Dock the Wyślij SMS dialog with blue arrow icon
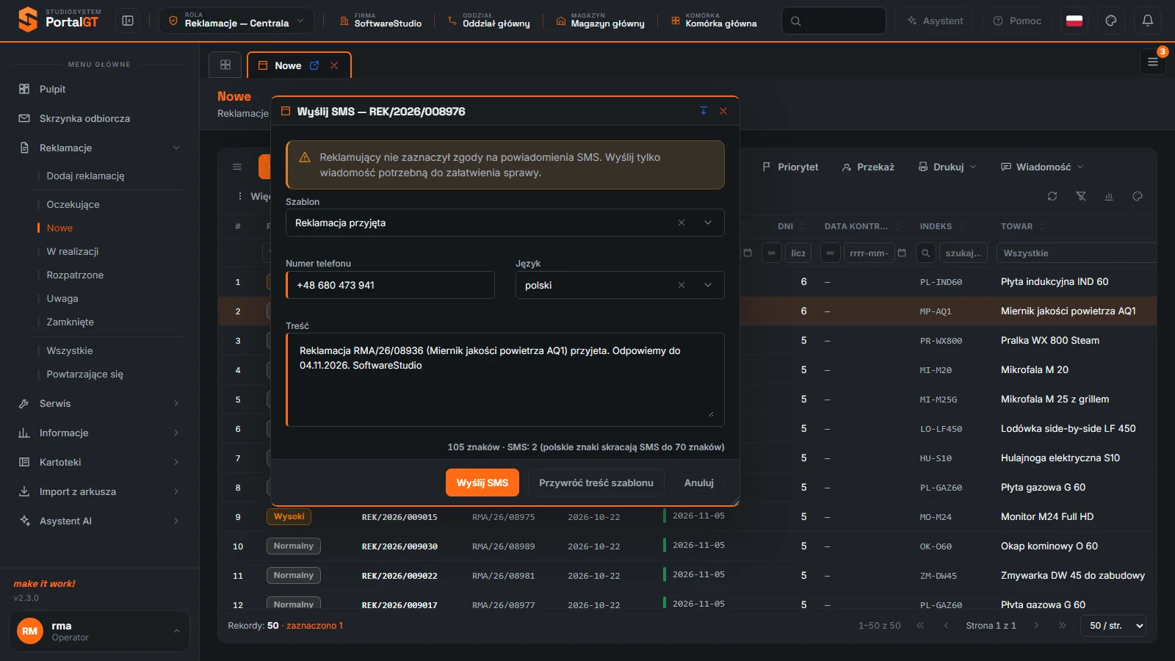Image resolution: width=1175 pixels, height=661 pixels. [x=704, y=111]
